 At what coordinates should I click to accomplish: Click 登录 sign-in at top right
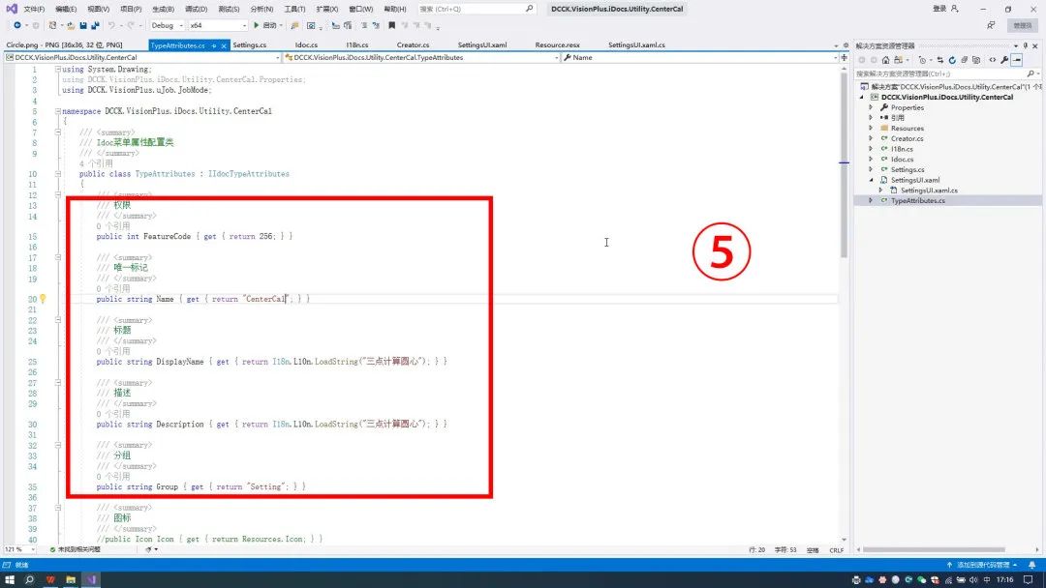(x=945, y=9)
